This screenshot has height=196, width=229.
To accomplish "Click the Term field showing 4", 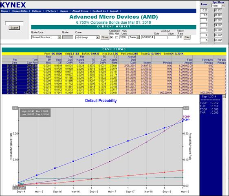I will click(204, 35).
